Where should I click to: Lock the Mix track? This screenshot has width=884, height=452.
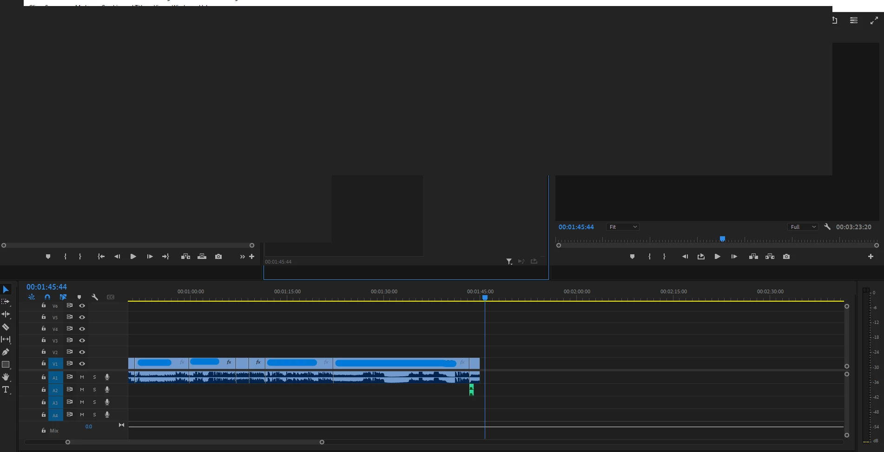(x=43, y=431)
